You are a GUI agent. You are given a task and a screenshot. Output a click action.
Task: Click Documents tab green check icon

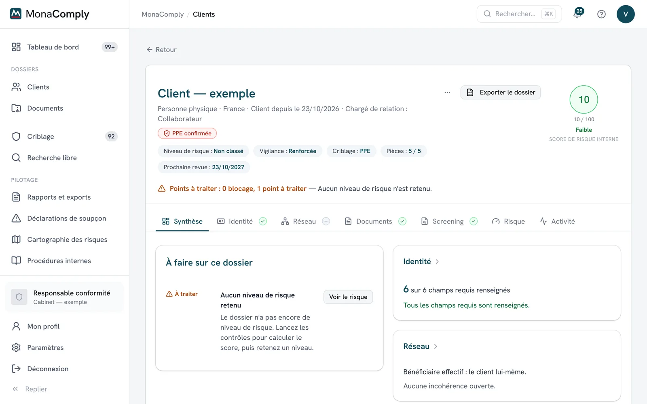click(402, 221)
